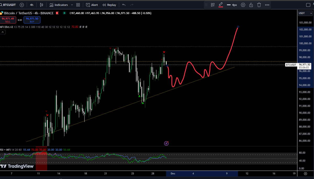Viewport: 314px width, 179px height.
Task: Create a new Alert
Action: 92,5
